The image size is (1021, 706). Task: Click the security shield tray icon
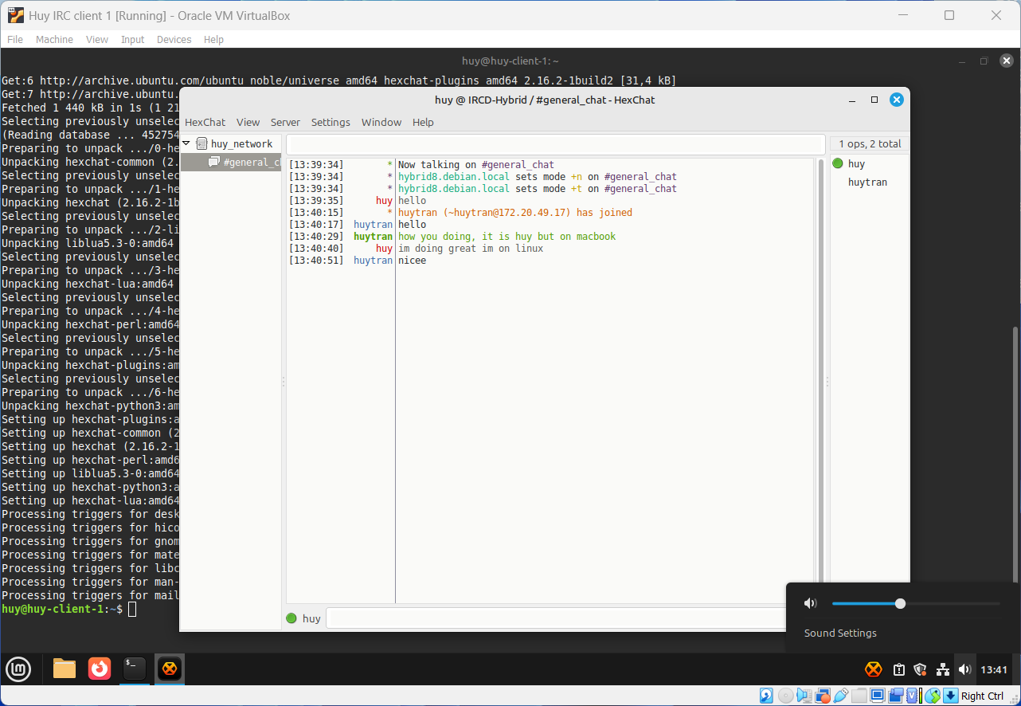pyautogui.click(x=921, y=669)
